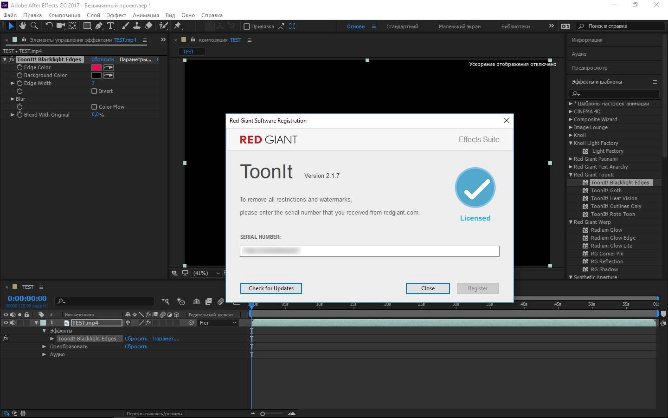Select the Puppet Pin tool
668x418 pixels.
pos(177,26)
